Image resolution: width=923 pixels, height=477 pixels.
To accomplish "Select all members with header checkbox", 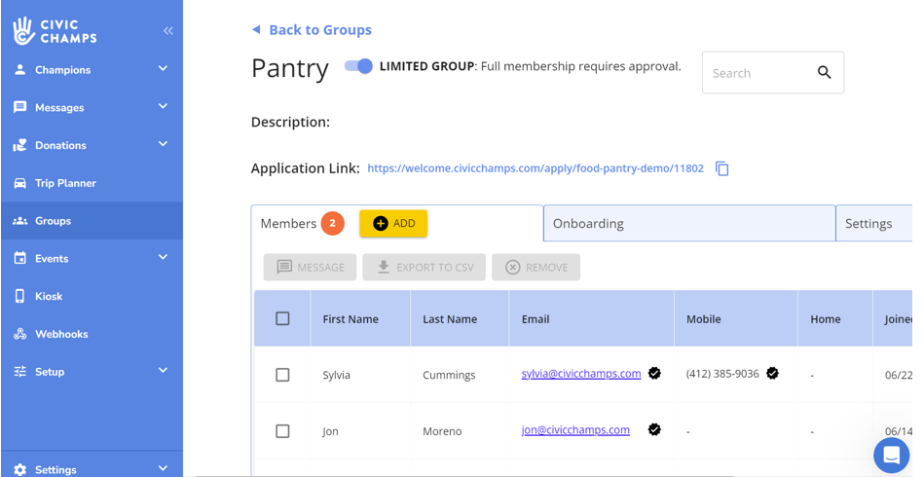I will pyautogui.click(x=282, y=318).
